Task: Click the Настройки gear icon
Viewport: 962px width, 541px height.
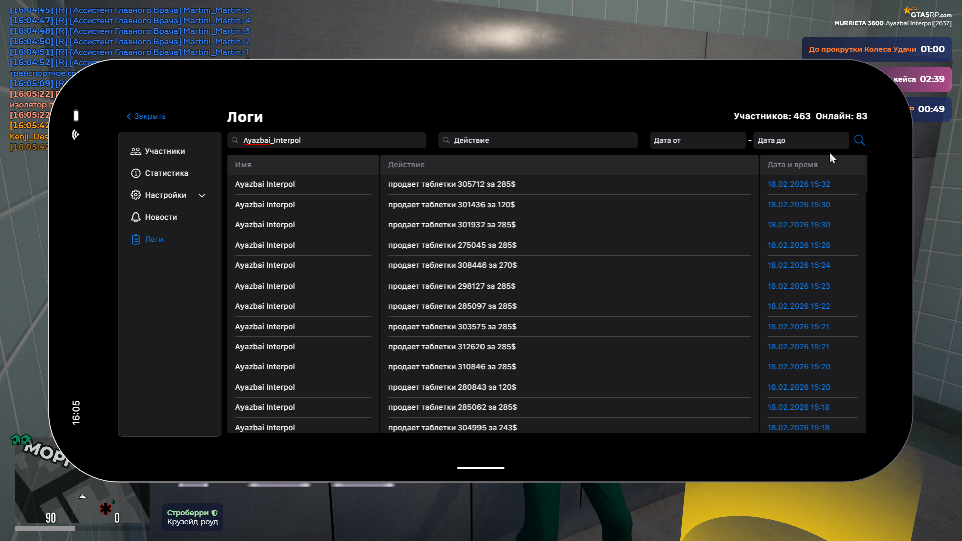Action: (135, 195)
